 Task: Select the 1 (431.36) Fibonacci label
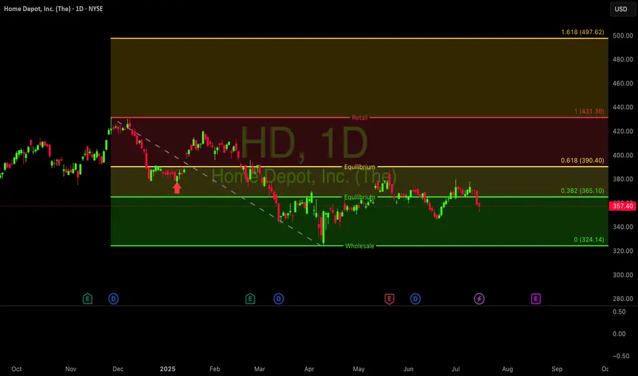pyautogui.click(x=589, y=111)
